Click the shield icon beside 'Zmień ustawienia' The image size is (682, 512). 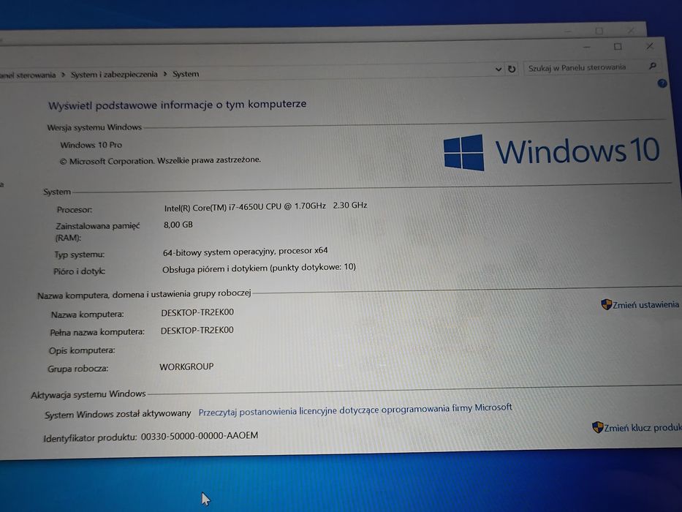click(x=606, y=304)
